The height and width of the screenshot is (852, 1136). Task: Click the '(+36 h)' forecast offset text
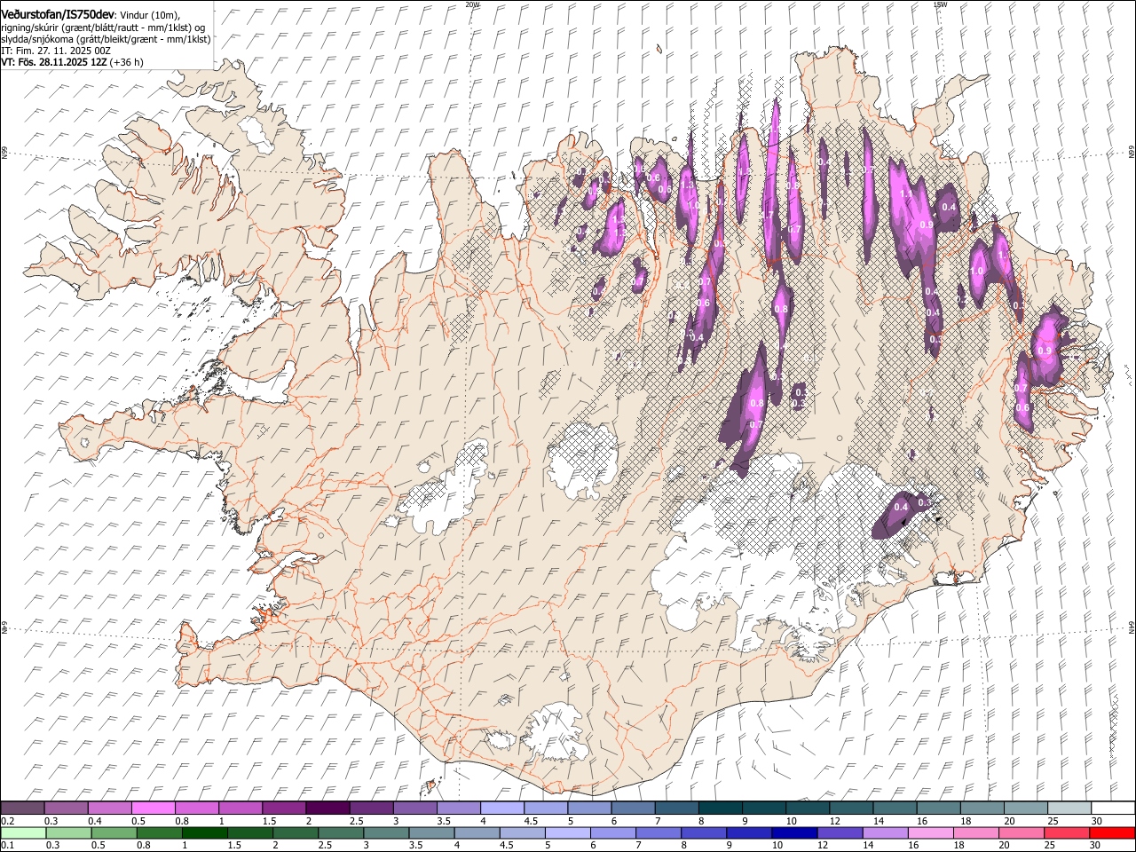127,63
